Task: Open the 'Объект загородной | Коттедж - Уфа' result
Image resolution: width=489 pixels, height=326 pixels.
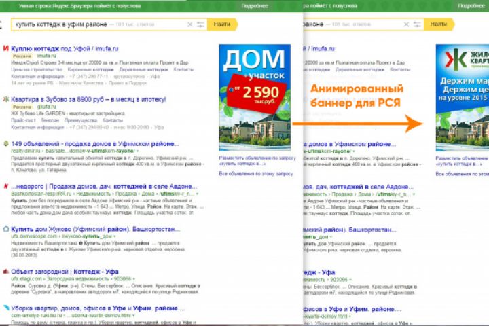Action: [x=65, y=272]
